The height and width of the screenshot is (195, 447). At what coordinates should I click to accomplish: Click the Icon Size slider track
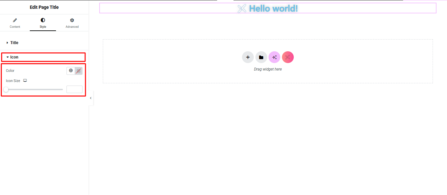[36, 89]
